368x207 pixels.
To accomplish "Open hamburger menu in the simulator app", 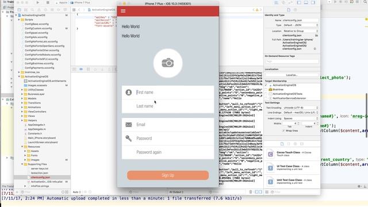I will click(x=123, y=11).
